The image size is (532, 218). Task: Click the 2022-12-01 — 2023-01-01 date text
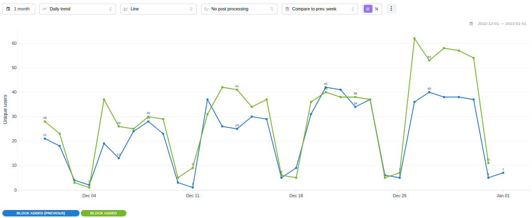[x=502, y=24]
